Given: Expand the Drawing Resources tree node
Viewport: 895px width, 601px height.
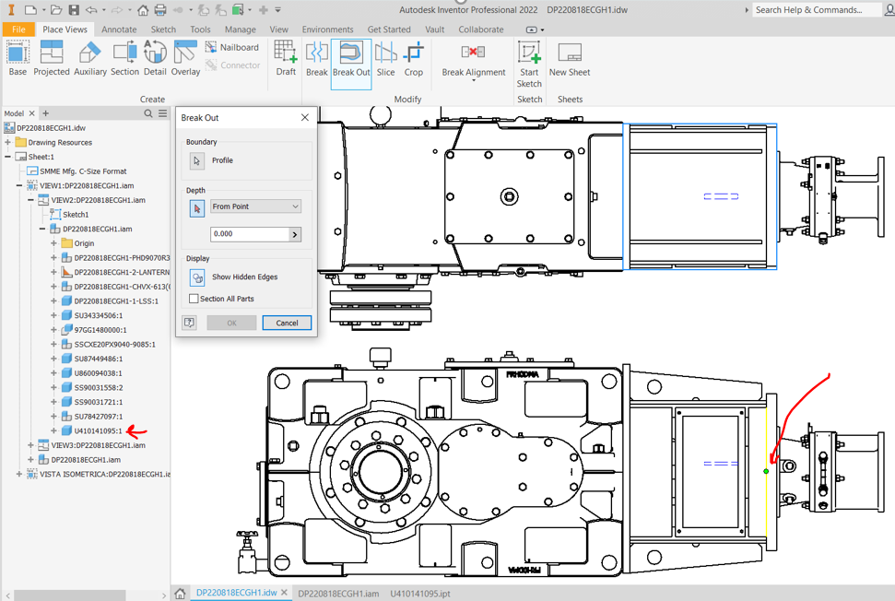Looking at the screenshot, I should pos(8,143).
